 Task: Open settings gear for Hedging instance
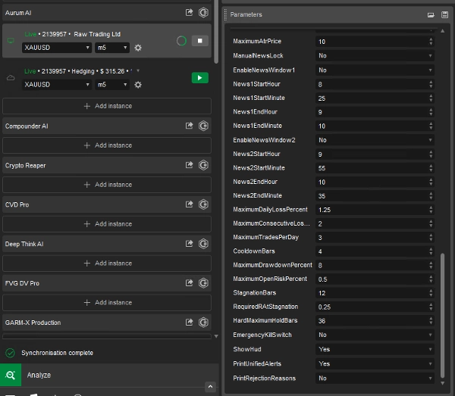[x=138, y=85]
